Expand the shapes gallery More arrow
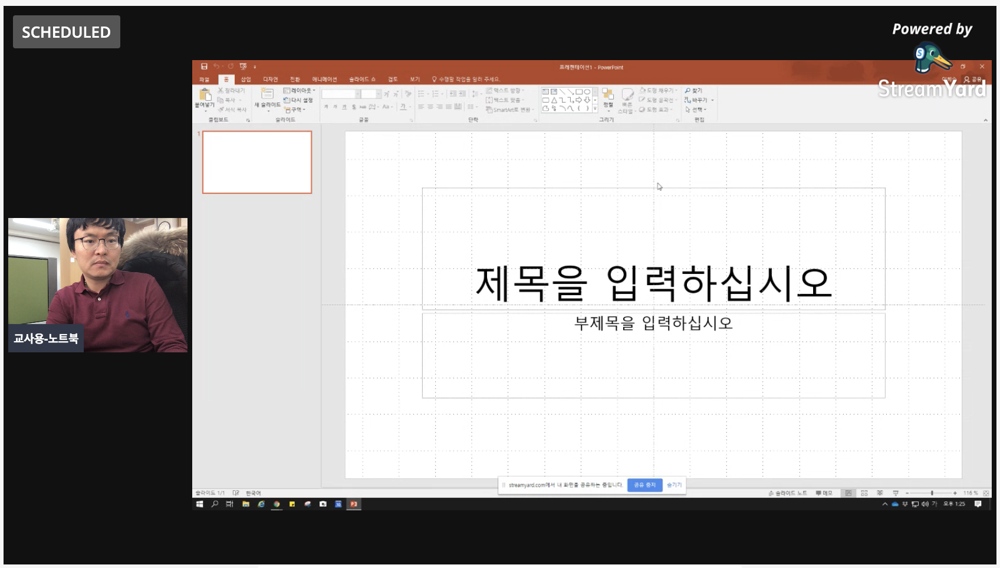The image size is (1000, 568). click(x=595, y=108)
